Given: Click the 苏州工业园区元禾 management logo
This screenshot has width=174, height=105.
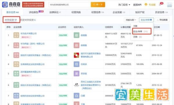Looking at the screenshot, I should pos(77,85).
